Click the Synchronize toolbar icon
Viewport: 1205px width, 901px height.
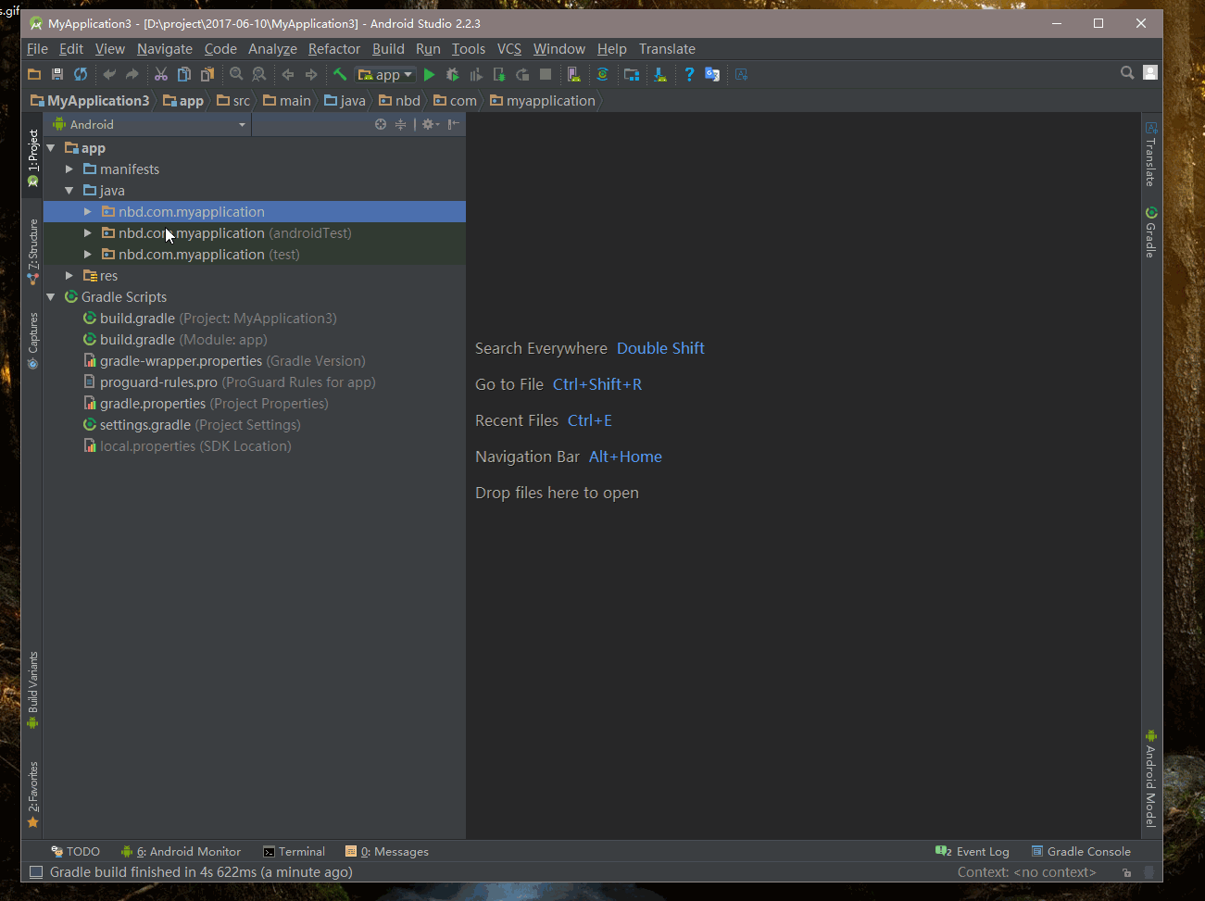coord(81,74)
